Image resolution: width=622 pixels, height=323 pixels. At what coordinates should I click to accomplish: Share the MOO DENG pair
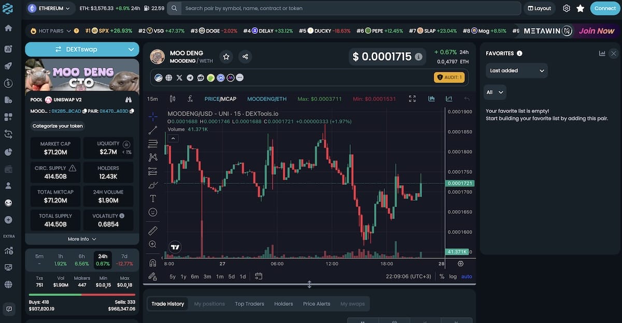[245, 56]
